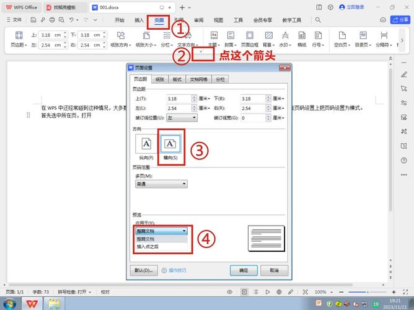This screenshot has width=414, height=310.
Task: Click the print preview icon
Action: (x=61, y=20)
